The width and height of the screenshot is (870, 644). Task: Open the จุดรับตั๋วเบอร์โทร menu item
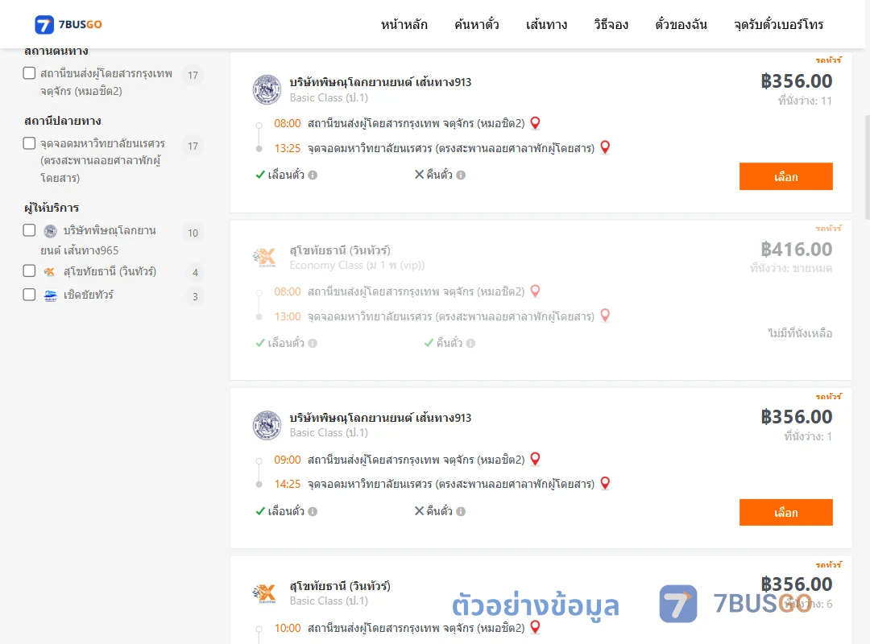(x=778, y=24)
